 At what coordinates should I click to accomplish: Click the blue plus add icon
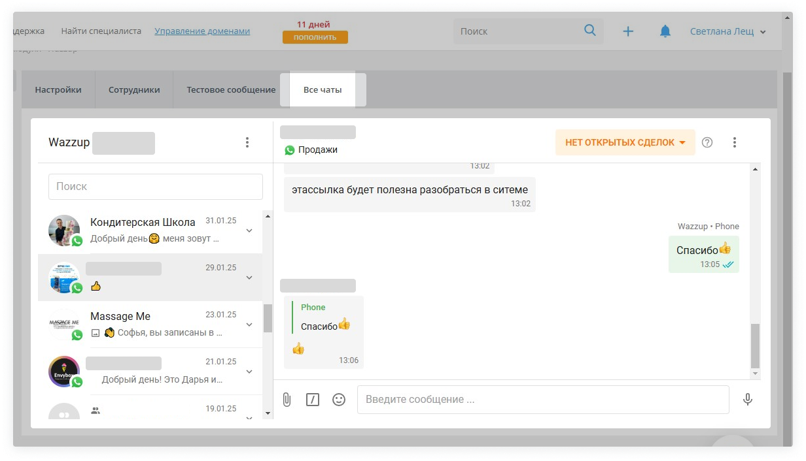(x=628, y=31)
